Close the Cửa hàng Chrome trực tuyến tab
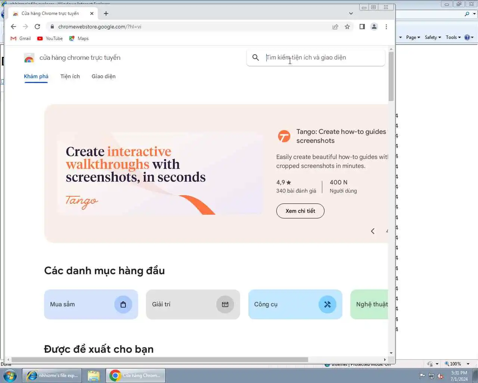The image size is (478, 383). (x=92, y=13)
